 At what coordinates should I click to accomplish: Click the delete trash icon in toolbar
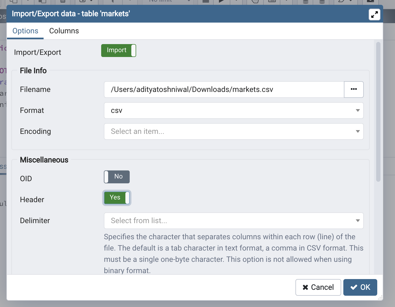click(63, 1)
